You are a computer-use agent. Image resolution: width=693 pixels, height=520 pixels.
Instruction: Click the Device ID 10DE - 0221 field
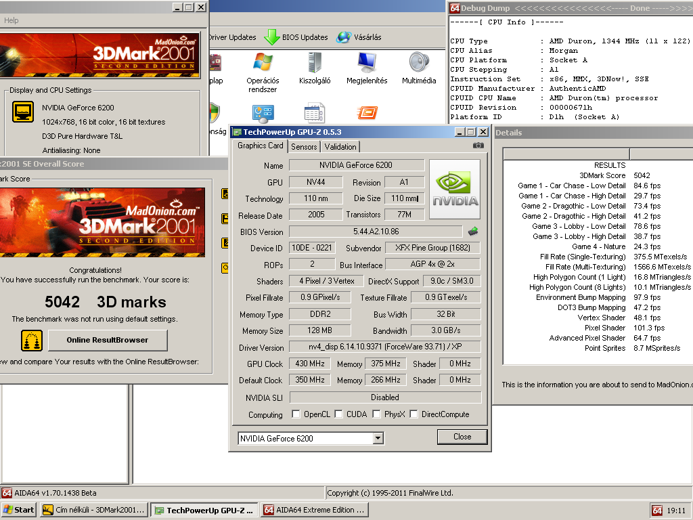tap(311, 248)
